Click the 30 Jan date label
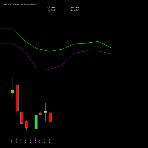The width and height of the screenshot is (148, 148). coord(16,141)
